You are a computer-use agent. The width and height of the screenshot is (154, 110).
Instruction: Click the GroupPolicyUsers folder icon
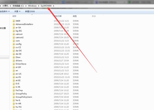14,97
